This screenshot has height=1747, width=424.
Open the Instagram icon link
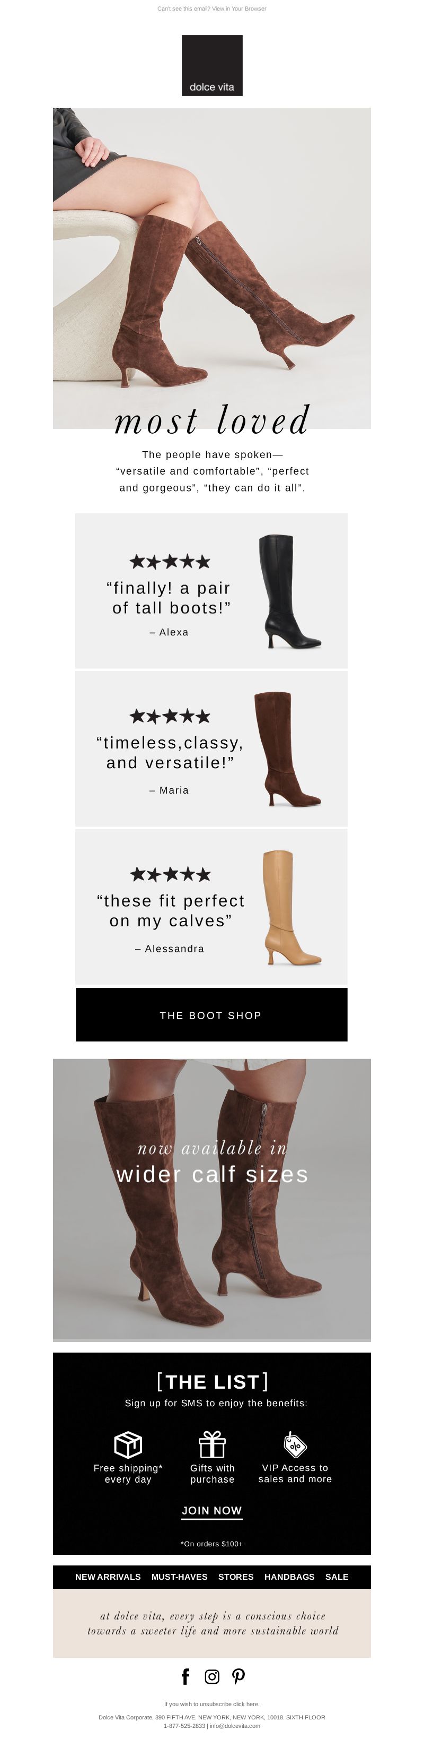point(212,1676)
